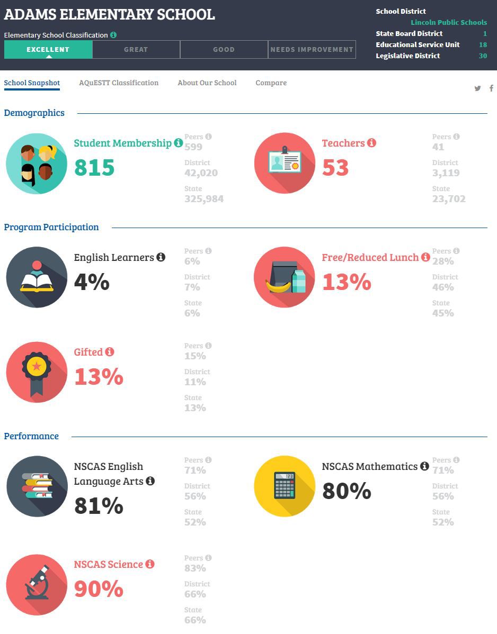The image size is (497, 634).
Task: Click Legislative District number 30
Action: [x=483, y=56]
